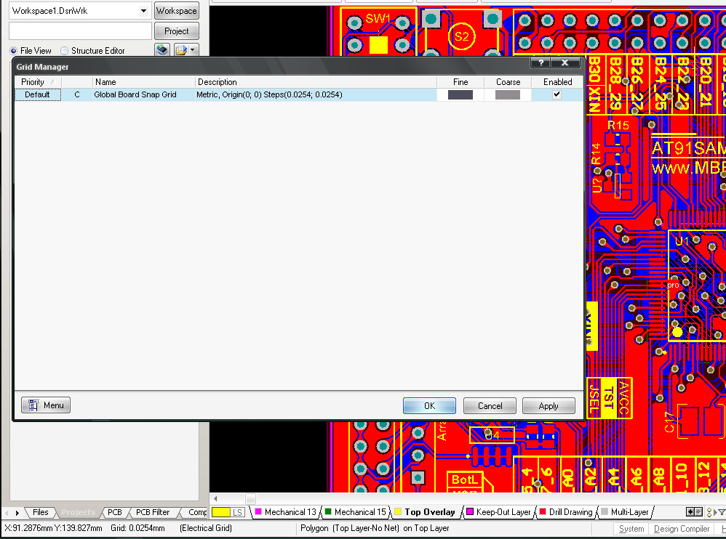The image size is (726, 539).
Task: Open the Workspace1.DsnWrk dropdown
Action: click(143, 11)
